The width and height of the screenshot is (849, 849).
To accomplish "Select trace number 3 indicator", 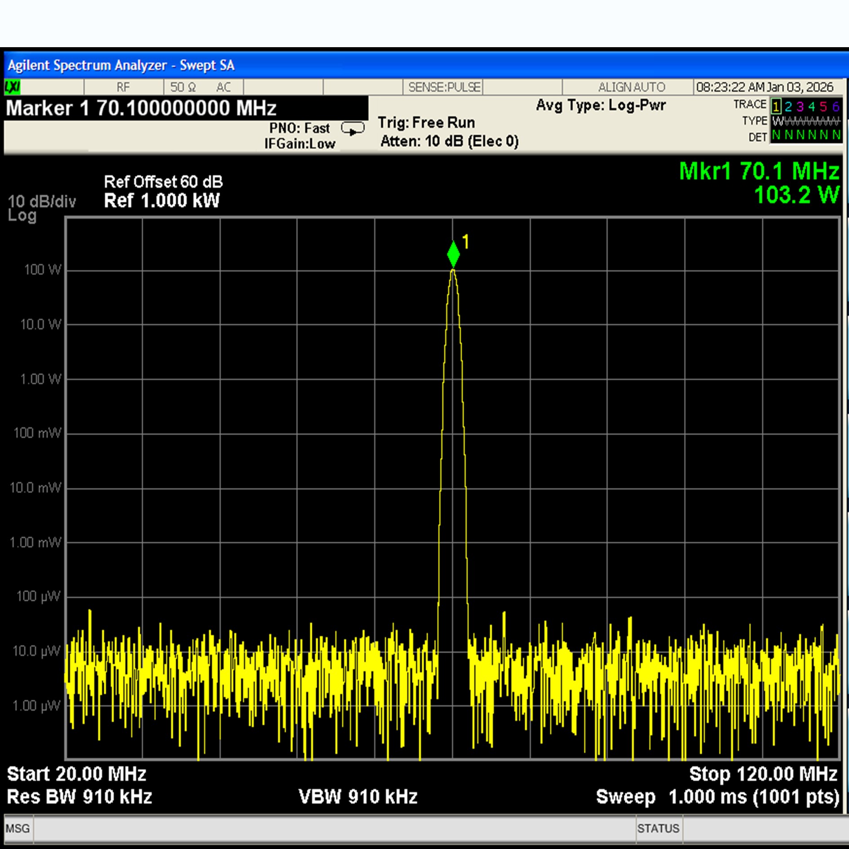I will (800, 107).
